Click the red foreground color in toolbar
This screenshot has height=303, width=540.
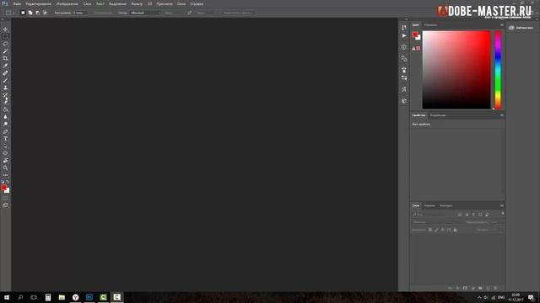tap(3, 187)
